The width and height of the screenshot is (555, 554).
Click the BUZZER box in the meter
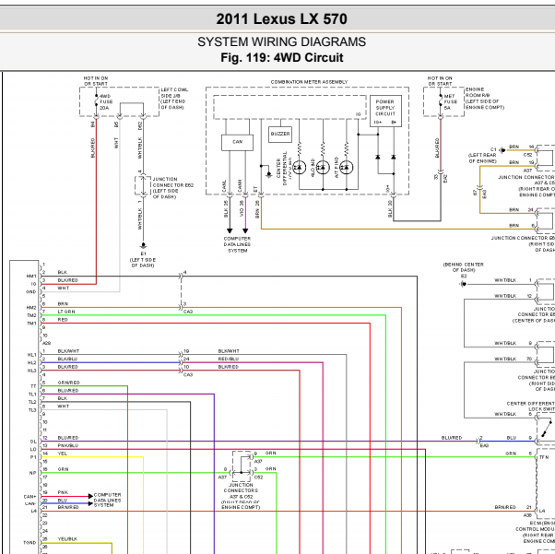280,135
